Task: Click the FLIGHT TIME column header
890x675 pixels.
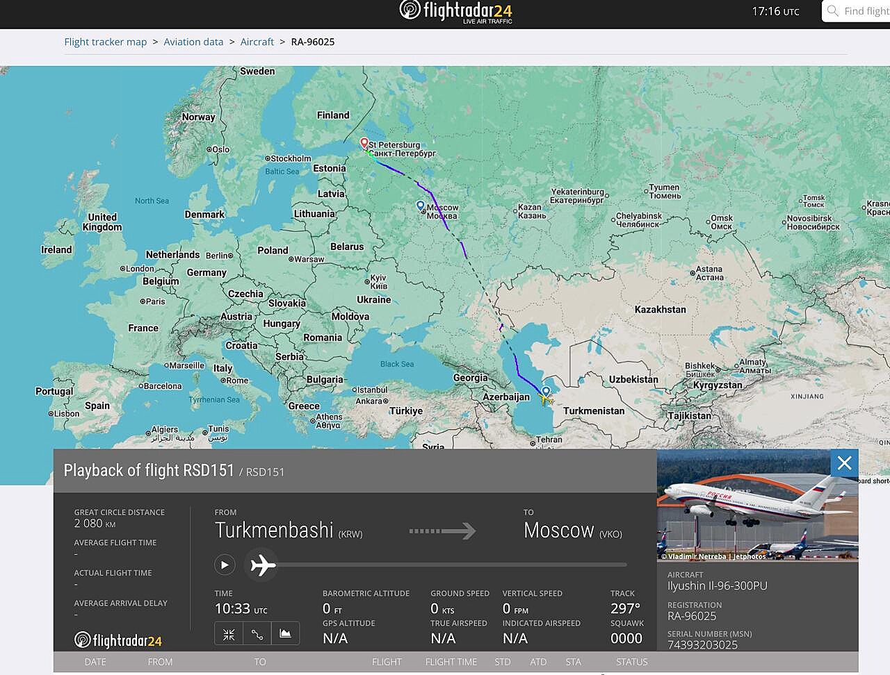Action: (x=451, y=662)
